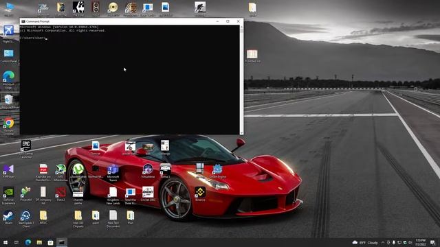Click the microphone tray icon
Screen dimensions: 440x247
click(x=394, y=242)
